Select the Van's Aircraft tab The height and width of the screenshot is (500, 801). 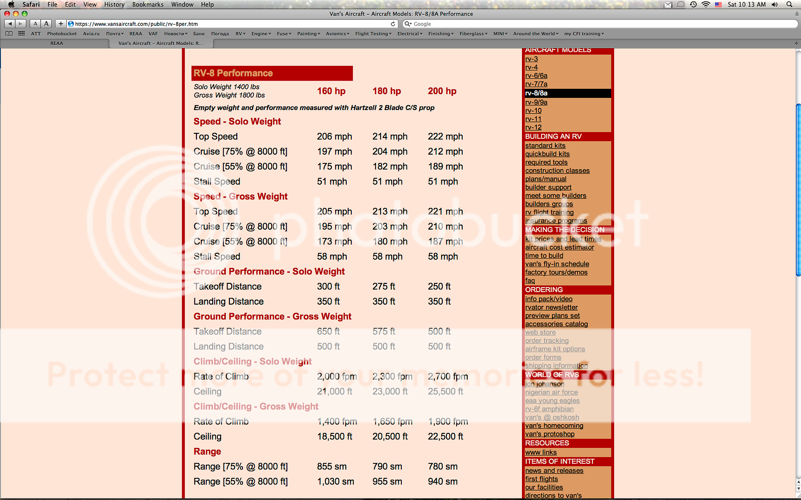[x=161, y=43]
